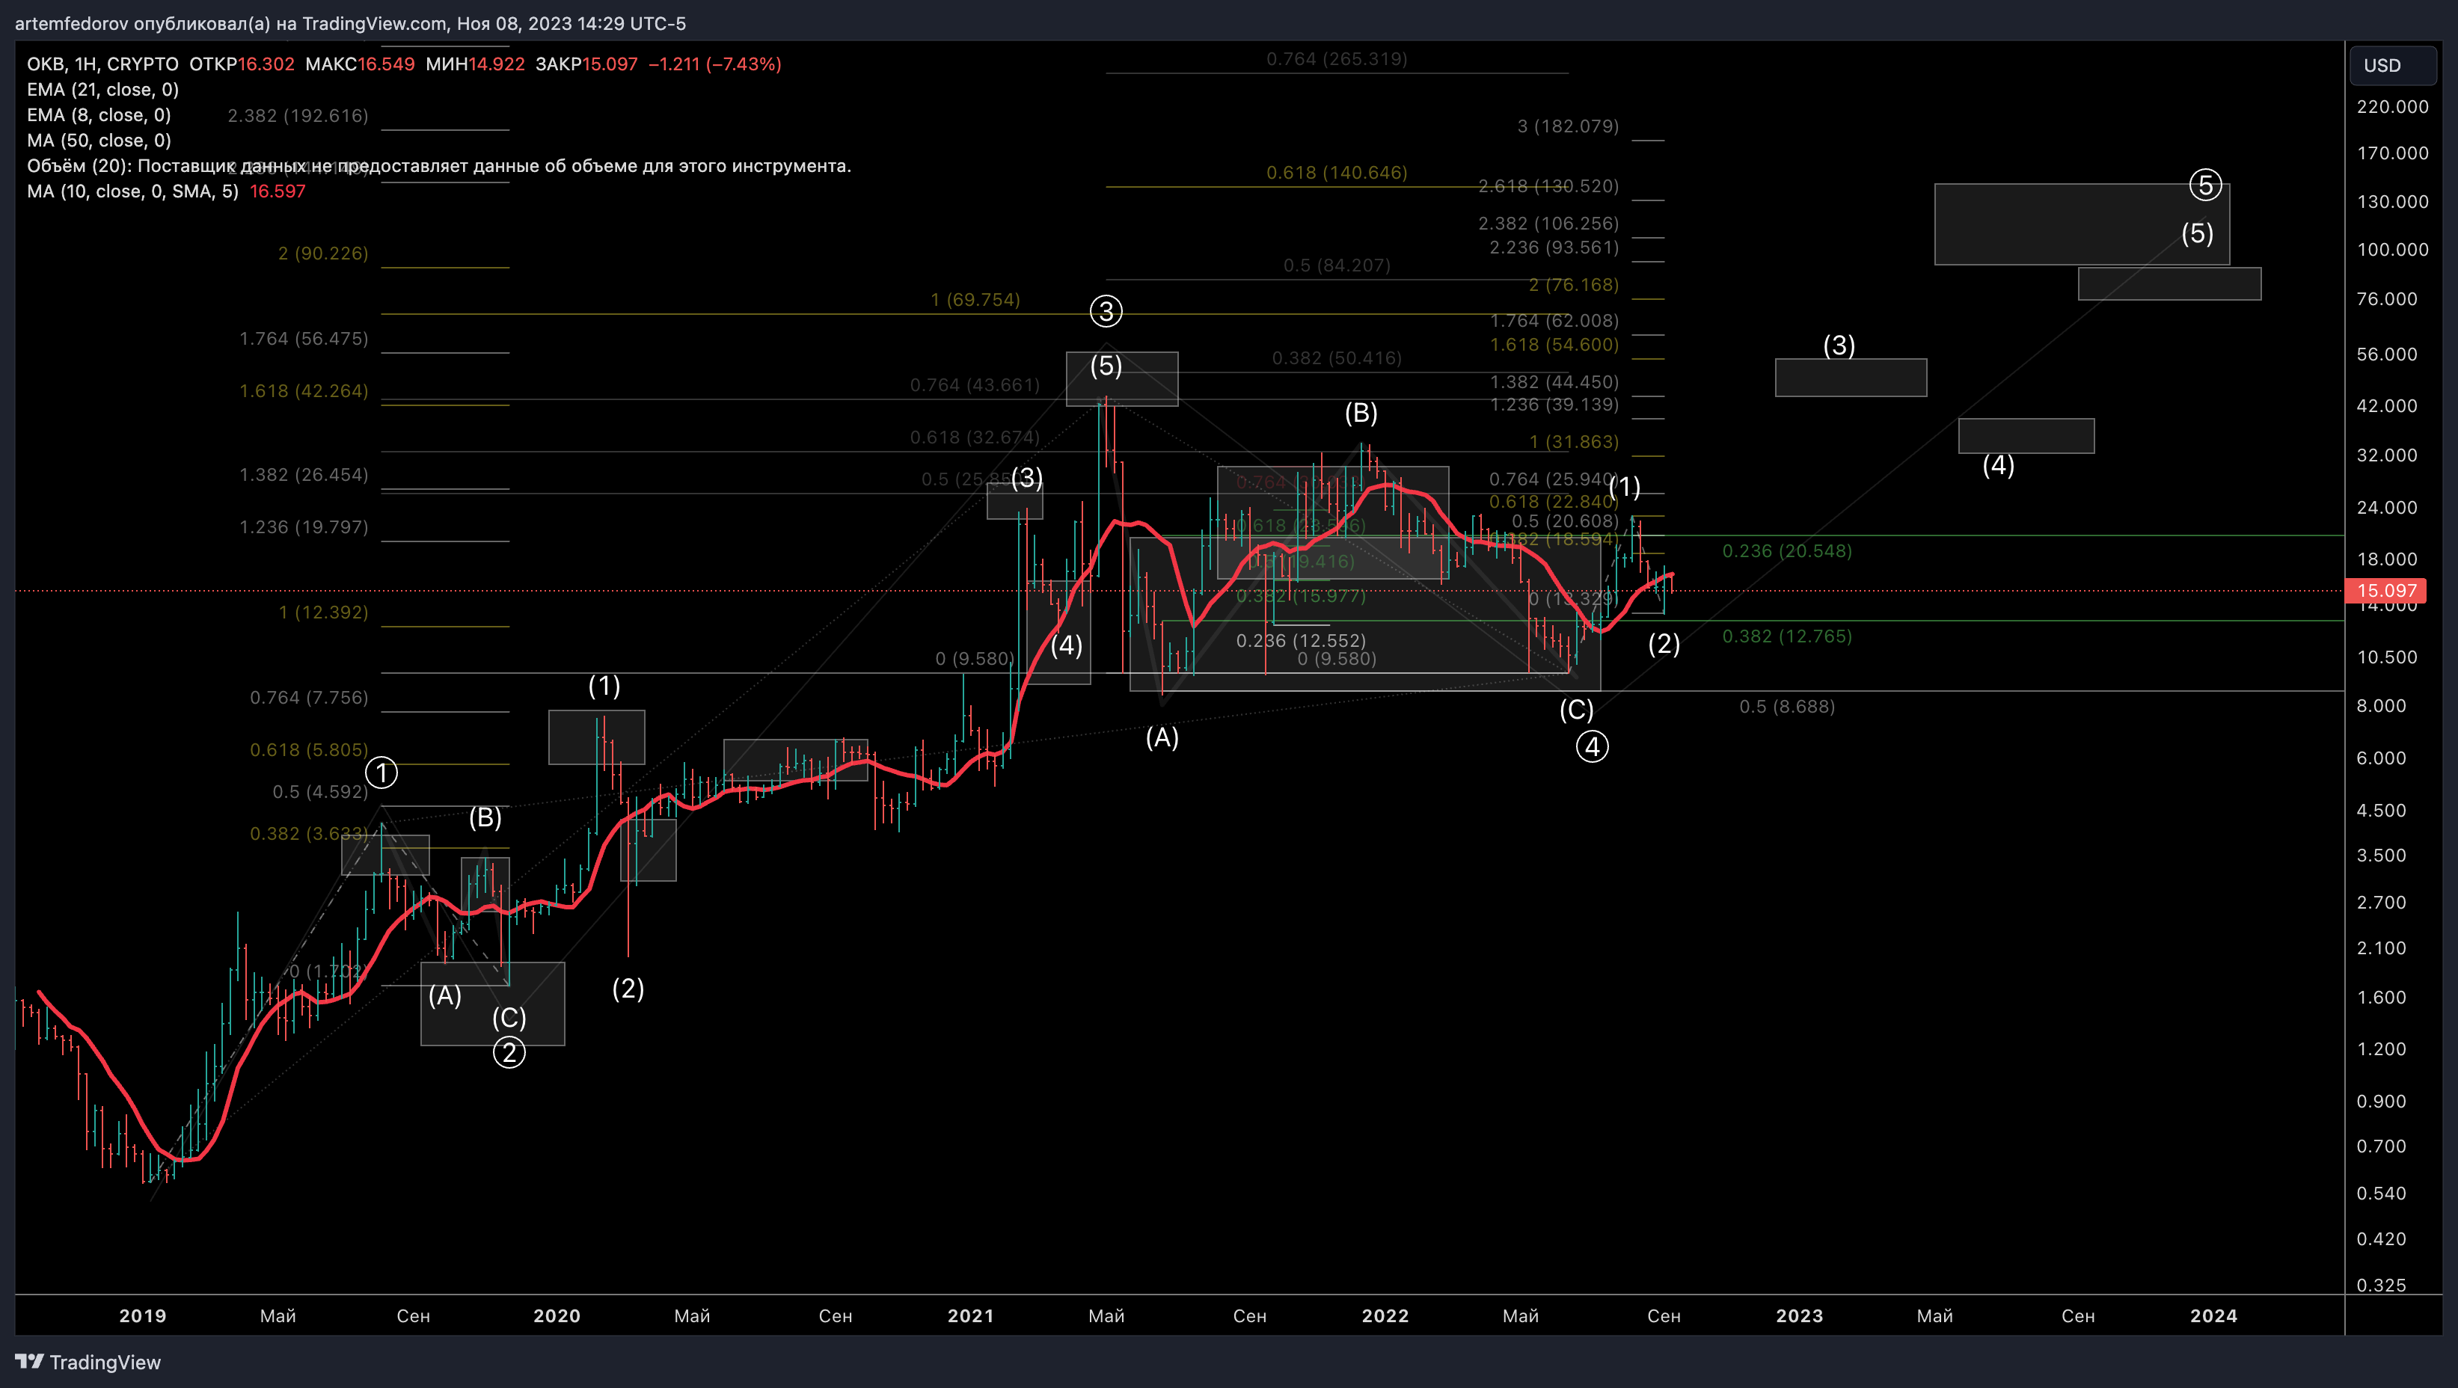This screenshot has width=2458, height=1388.
Task: Click the TradingView logo at bottom left
Action: pos(88,1361)
